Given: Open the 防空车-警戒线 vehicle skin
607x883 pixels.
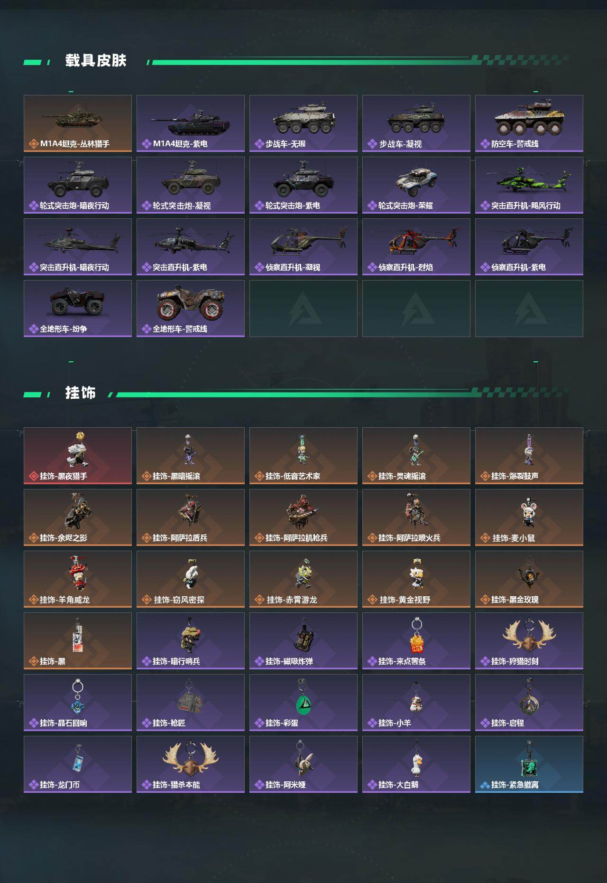Looking at the screenshot, I should [529, 123].
